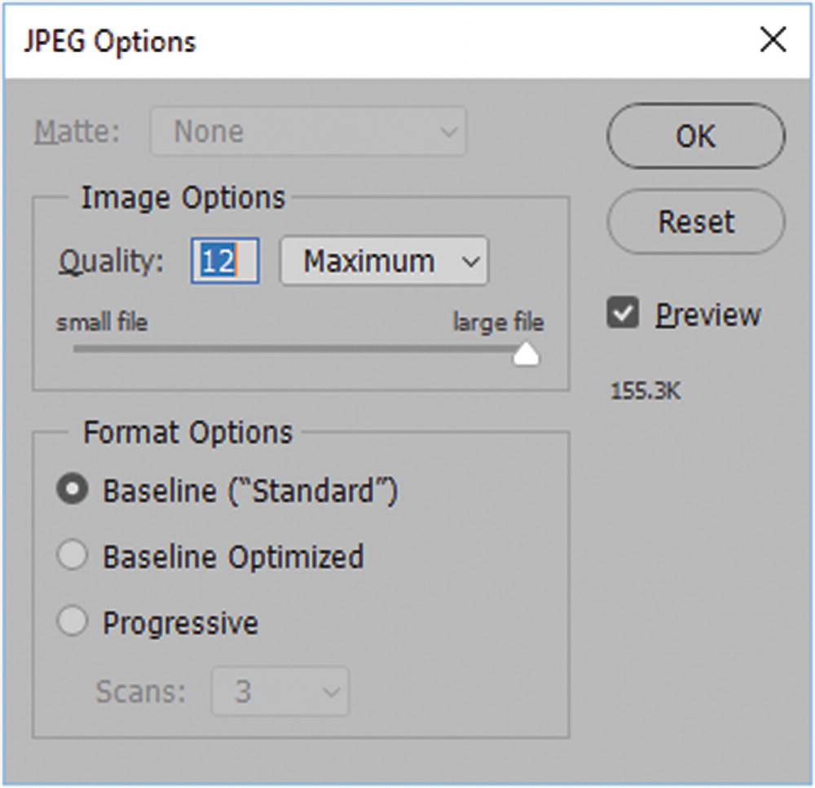This screenshot has width=815, height=788.
Task: Select the Progressive format option
Action: coord(73,623)
